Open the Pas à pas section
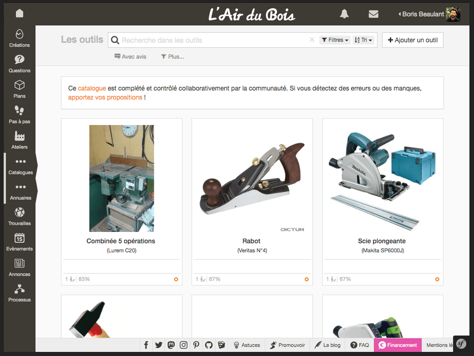 pyautogui.click(x=19, y=115)
